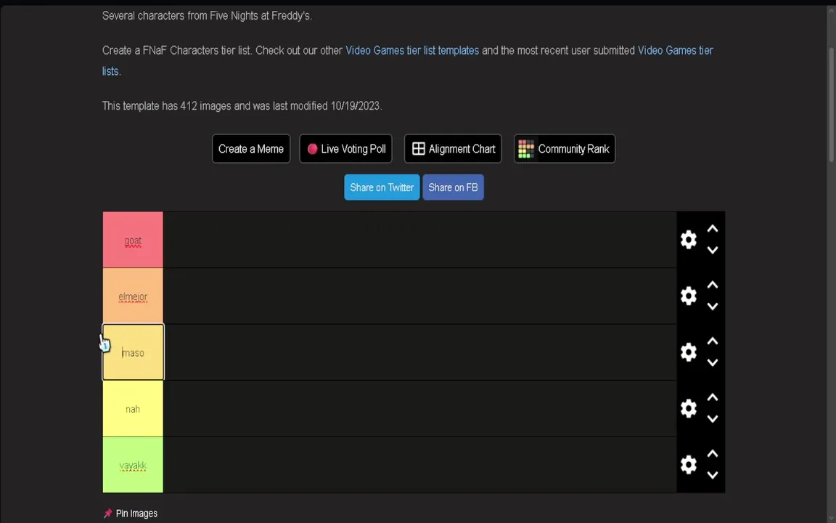Share on Twitter
The height and width of the screenshot is (523, 836).
pyautogui.click(x=382, y=187)
